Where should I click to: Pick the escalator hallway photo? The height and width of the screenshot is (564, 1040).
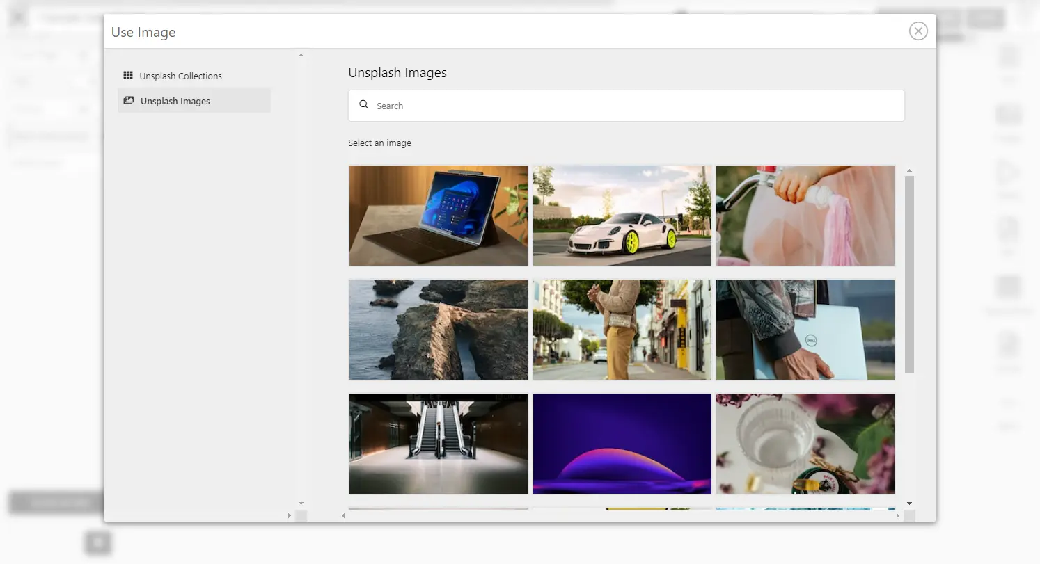coord(439,444)
